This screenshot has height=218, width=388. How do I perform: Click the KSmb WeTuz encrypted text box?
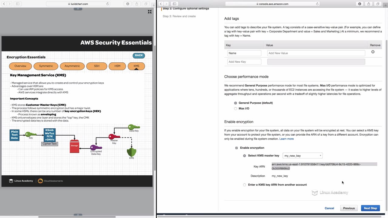(x=49, y=135)
